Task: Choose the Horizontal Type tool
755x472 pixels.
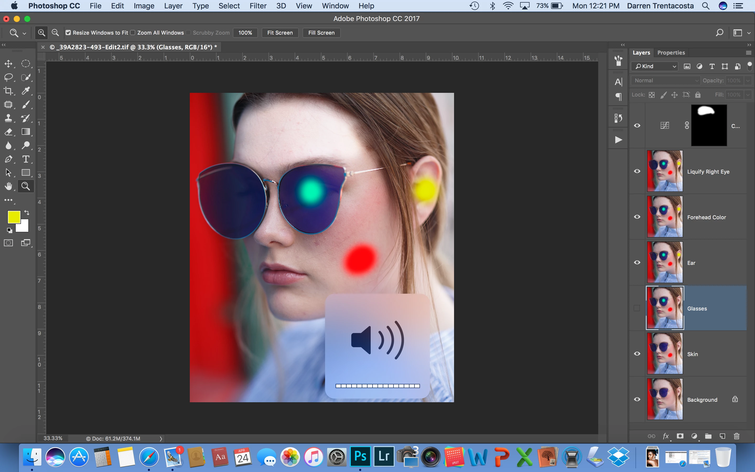Action: 26,159
